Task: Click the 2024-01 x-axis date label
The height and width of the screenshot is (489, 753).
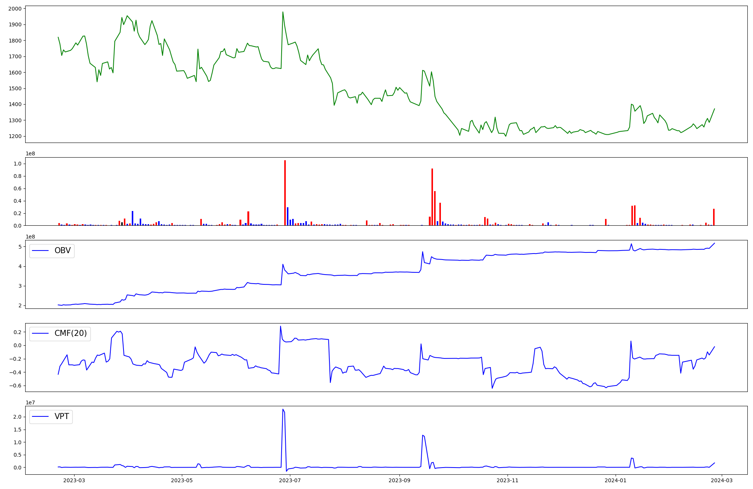Action: pos(616,480)
